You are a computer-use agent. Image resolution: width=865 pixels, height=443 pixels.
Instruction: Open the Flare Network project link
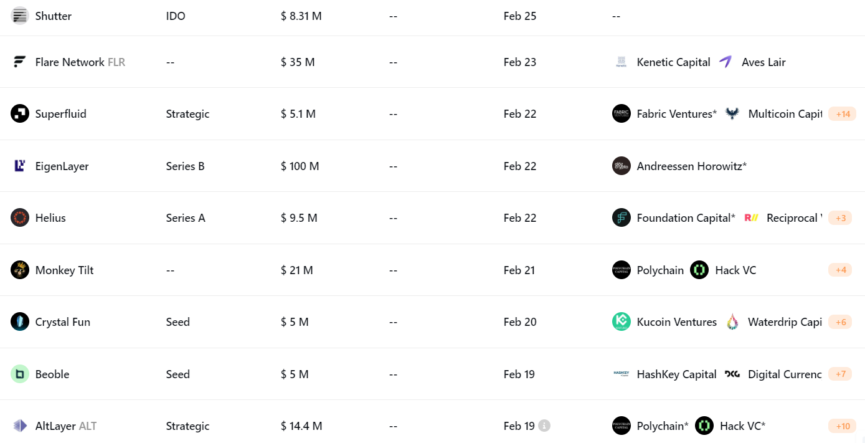(70, 62)
